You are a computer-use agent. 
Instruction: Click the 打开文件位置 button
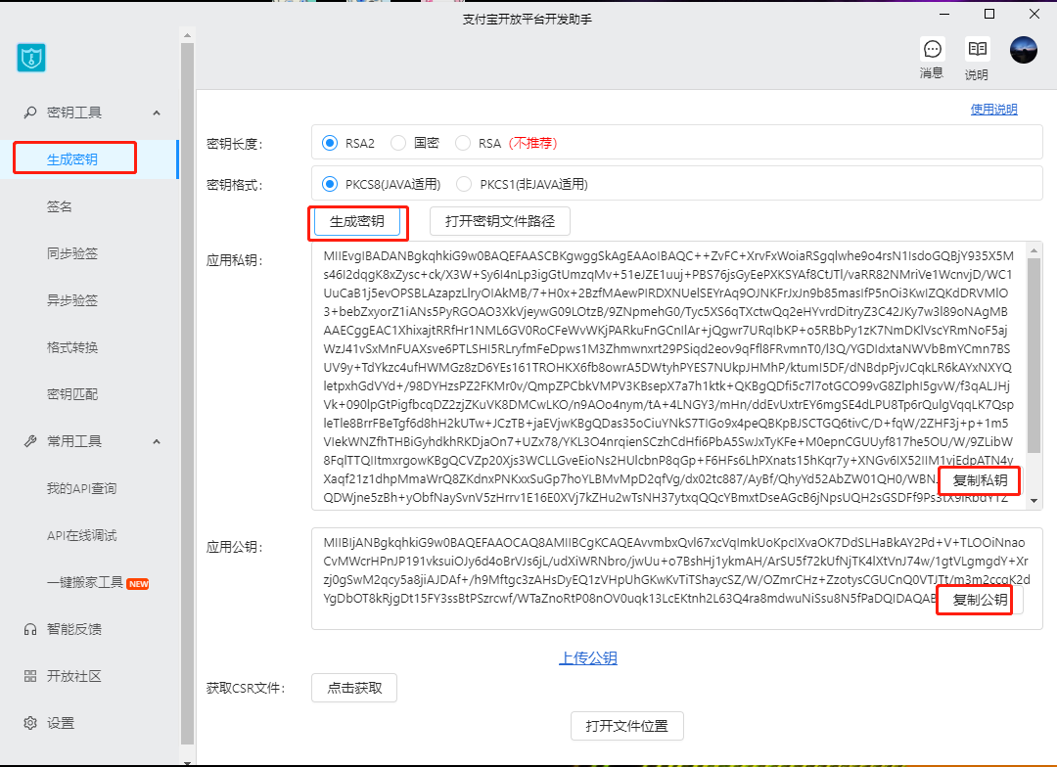click(627, 726)
